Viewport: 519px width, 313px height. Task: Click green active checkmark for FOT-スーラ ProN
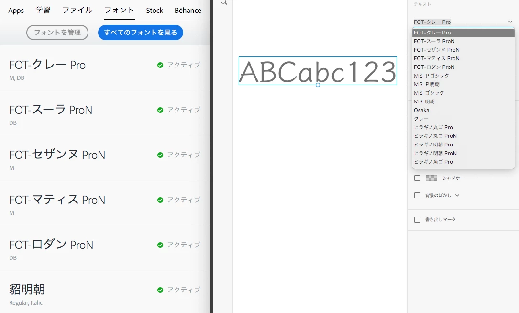coord(160,110)
